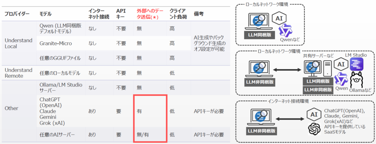Click the LLM同梱版 label under the shared server
376x144 pixels.
click(x=318, y=81)
